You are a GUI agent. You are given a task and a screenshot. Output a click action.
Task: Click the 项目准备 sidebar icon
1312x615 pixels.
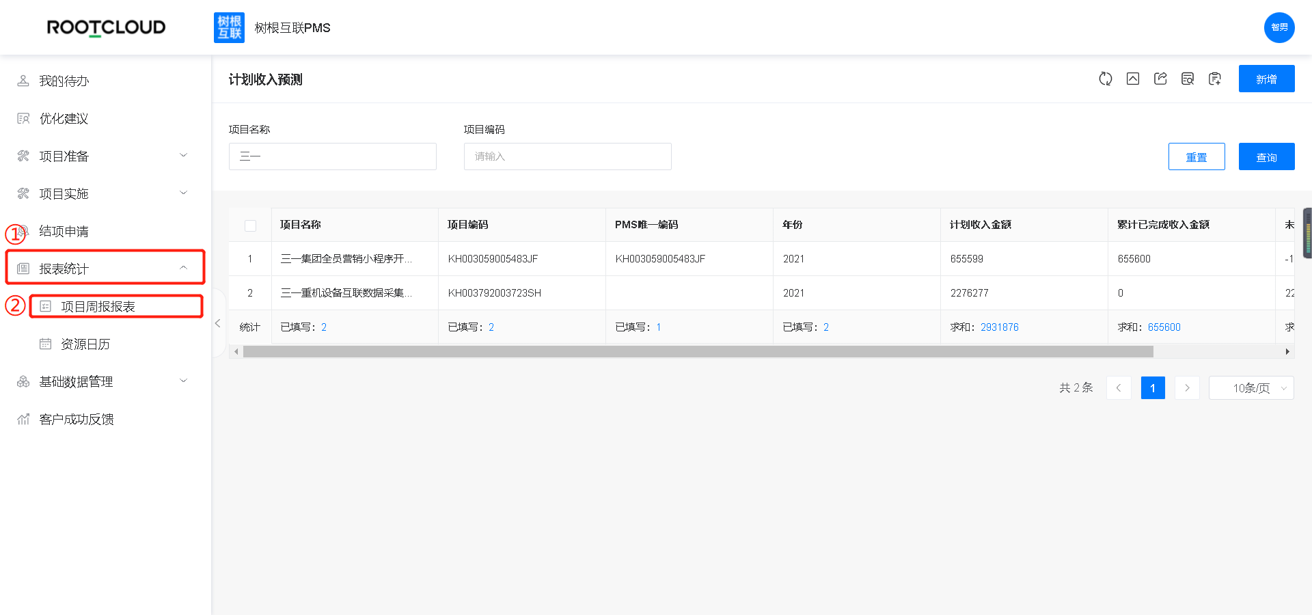coord(23,156)
